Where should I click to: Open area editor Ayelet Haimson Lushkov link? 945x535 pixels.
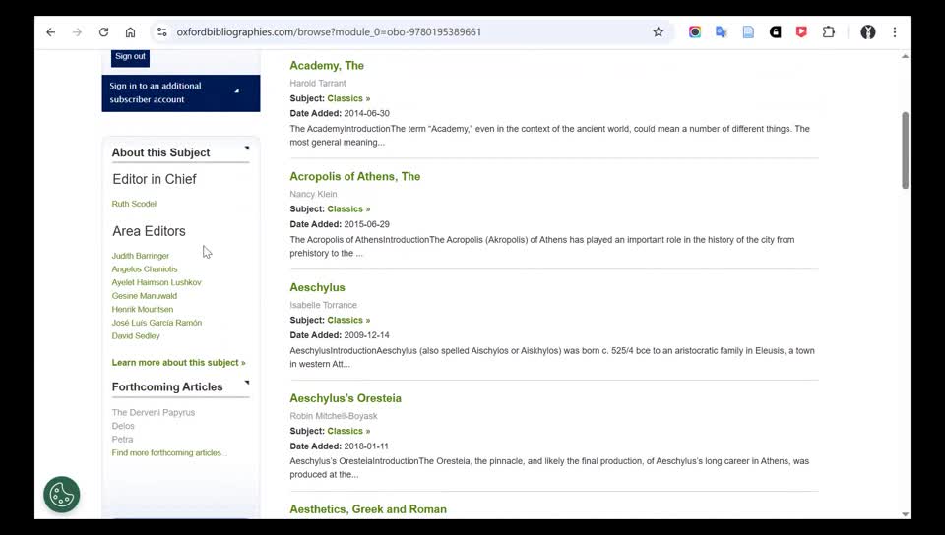click(x=157, y=282)
